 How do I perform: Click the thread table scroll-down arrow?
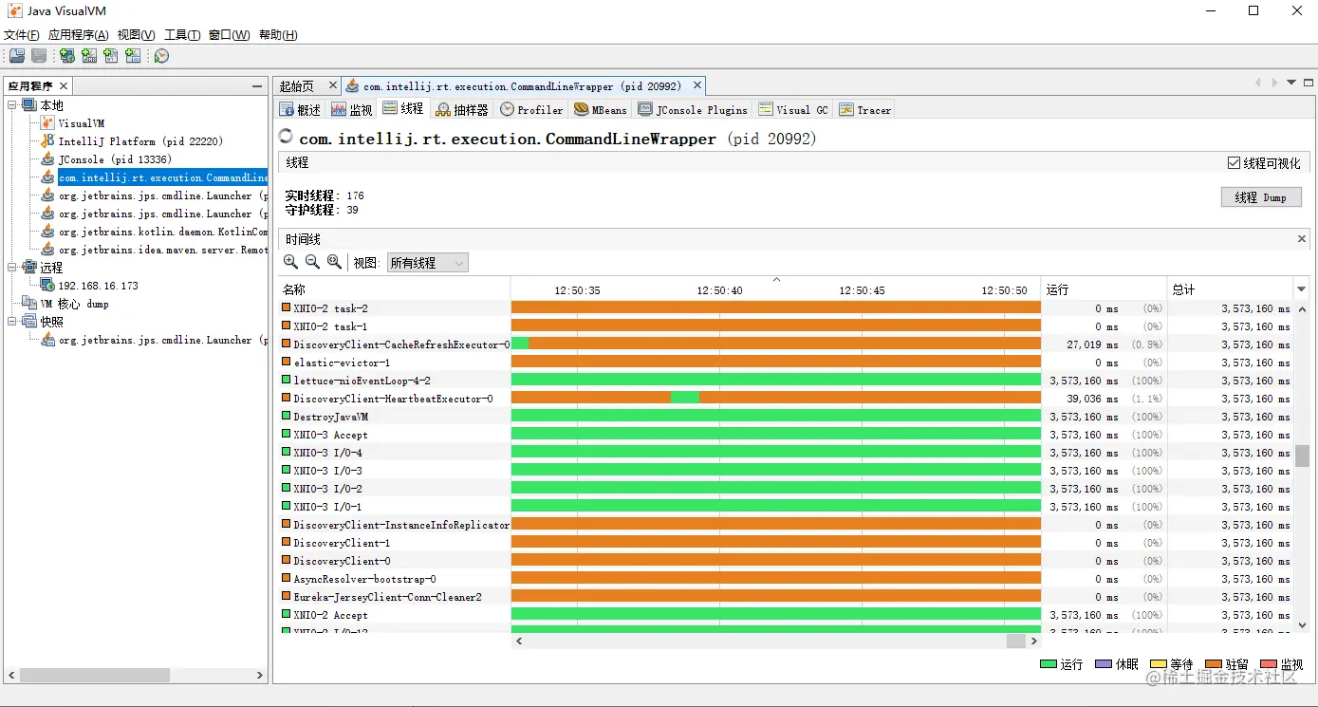point(1303,625)
